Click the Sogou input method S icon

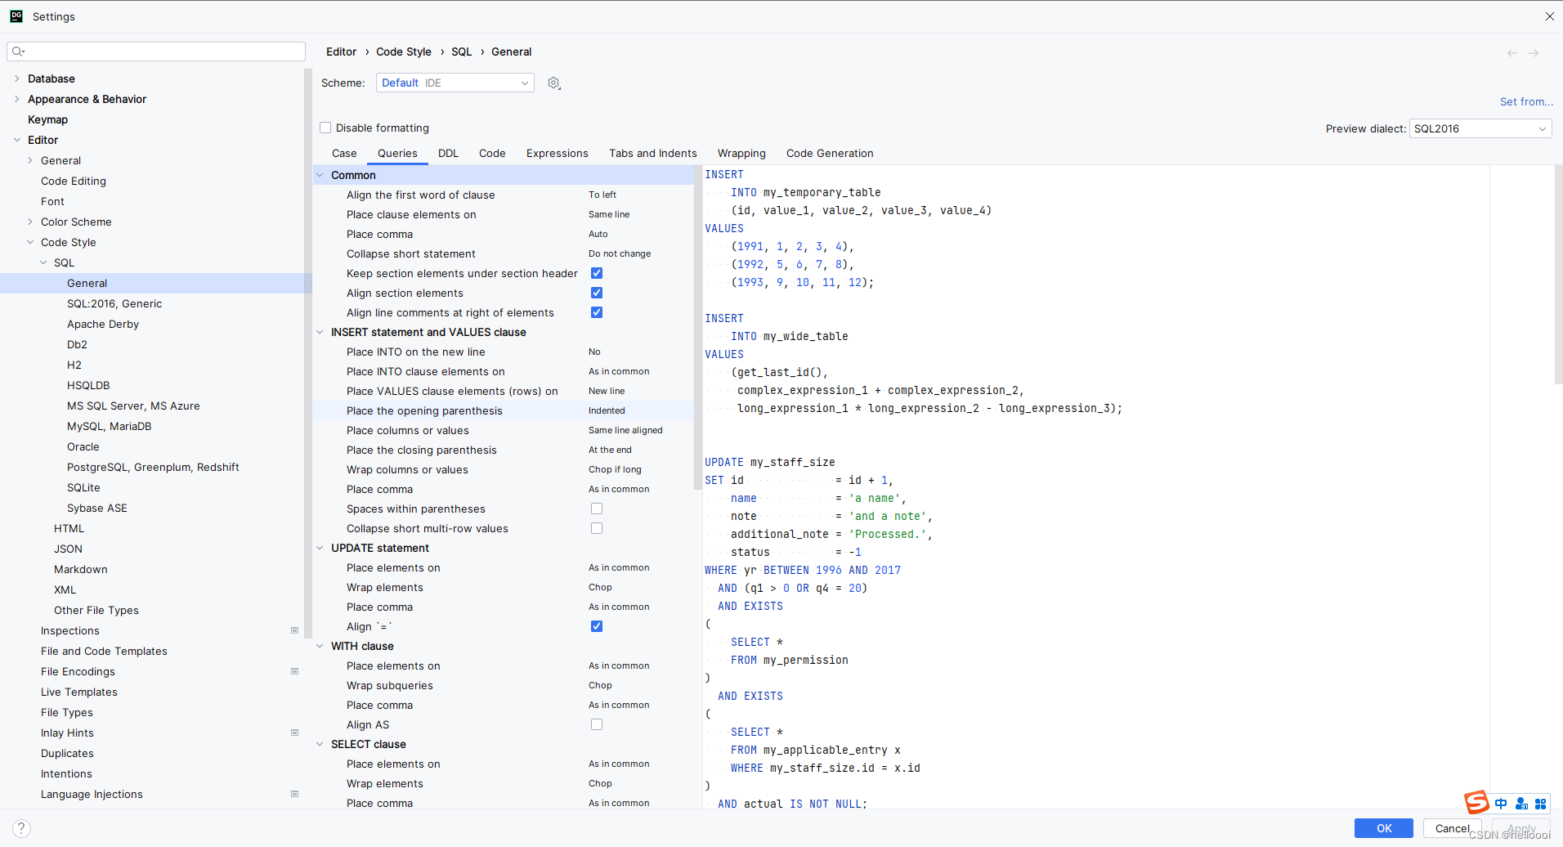(1476, 803)
